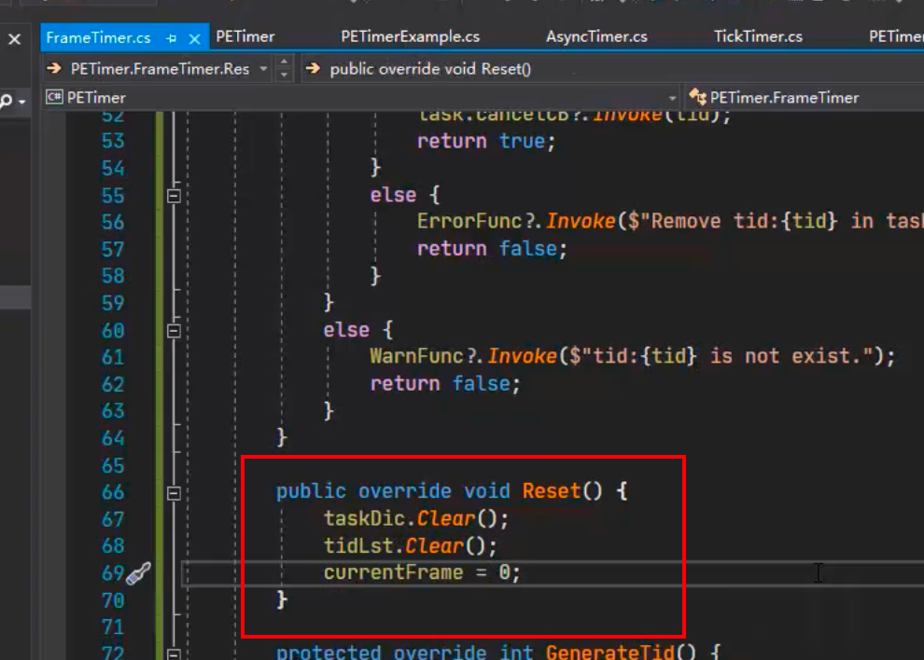The height and width of the screenshot is (660, 924).
Task: Open the TickTimer.cs tab
Action: 758,36
